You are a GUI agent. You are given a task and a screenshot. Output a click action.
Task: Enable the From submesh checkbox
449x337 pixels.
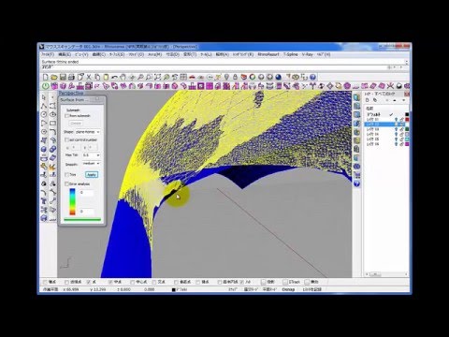point(66,116)
